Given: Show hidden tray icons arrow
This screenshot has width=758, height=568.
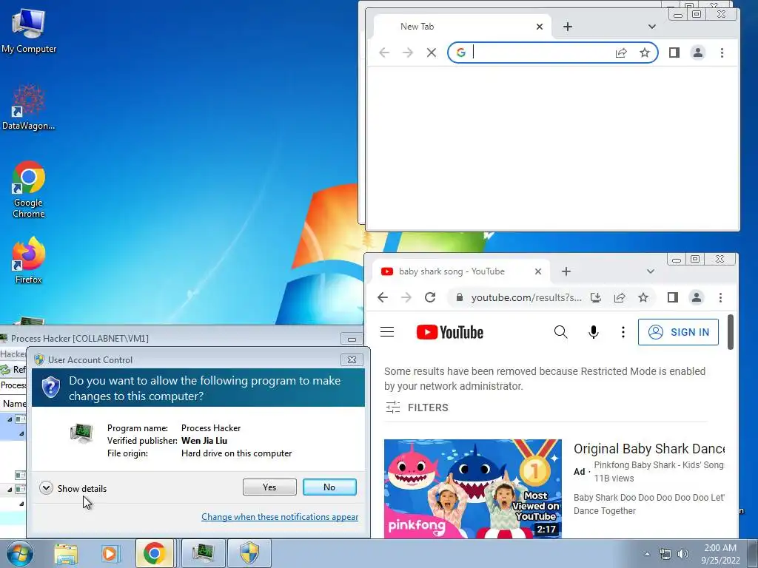Looking at the screenshot, I should click(x=647, y=554).
